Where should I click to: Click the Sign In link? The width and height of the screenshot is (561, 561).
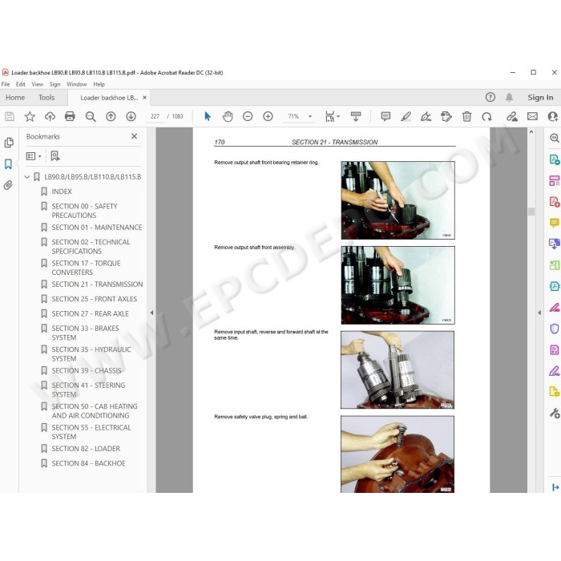[540, 97]
